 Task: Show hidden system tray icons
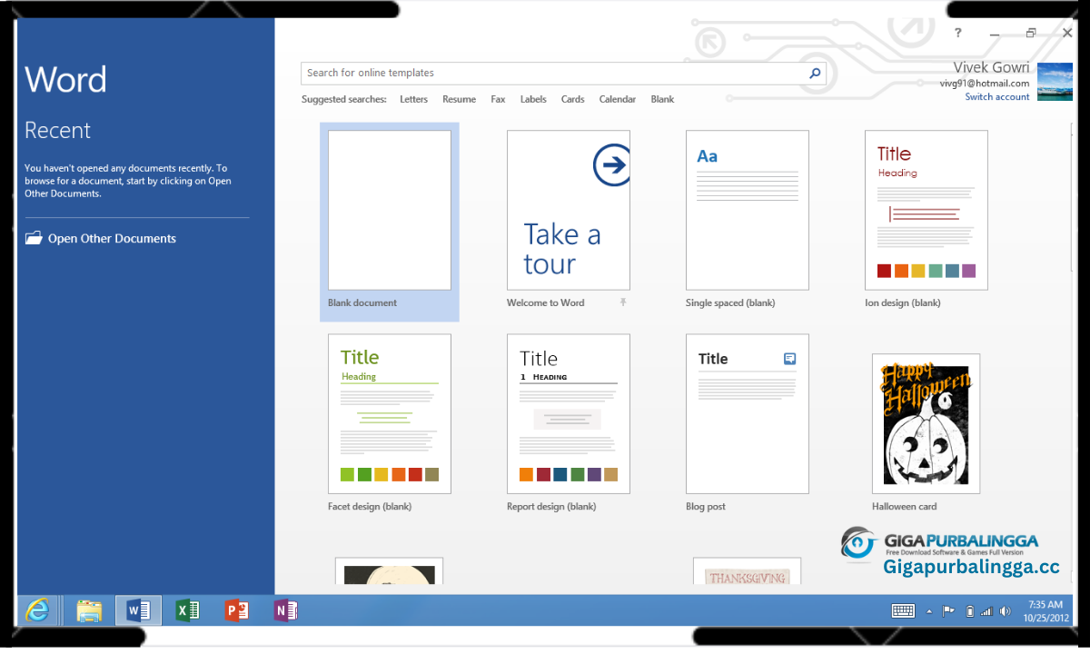tap(929, 611)
